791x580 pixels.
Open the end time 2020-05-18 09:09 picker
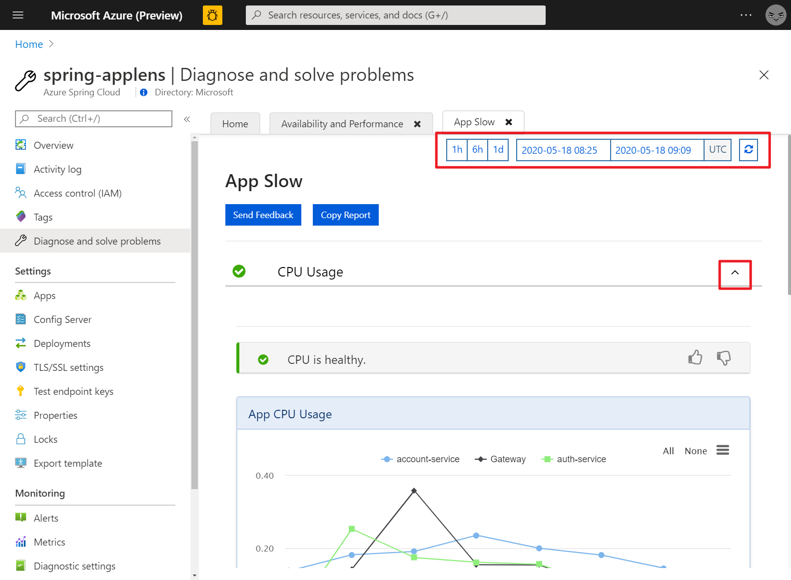[x=657, y=150]
